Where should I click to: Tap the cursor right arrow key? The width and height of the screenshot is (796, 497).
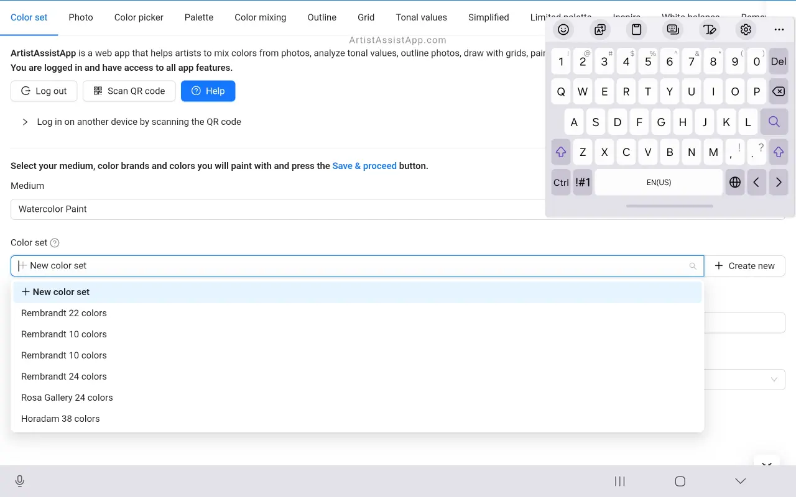point(779,182)
